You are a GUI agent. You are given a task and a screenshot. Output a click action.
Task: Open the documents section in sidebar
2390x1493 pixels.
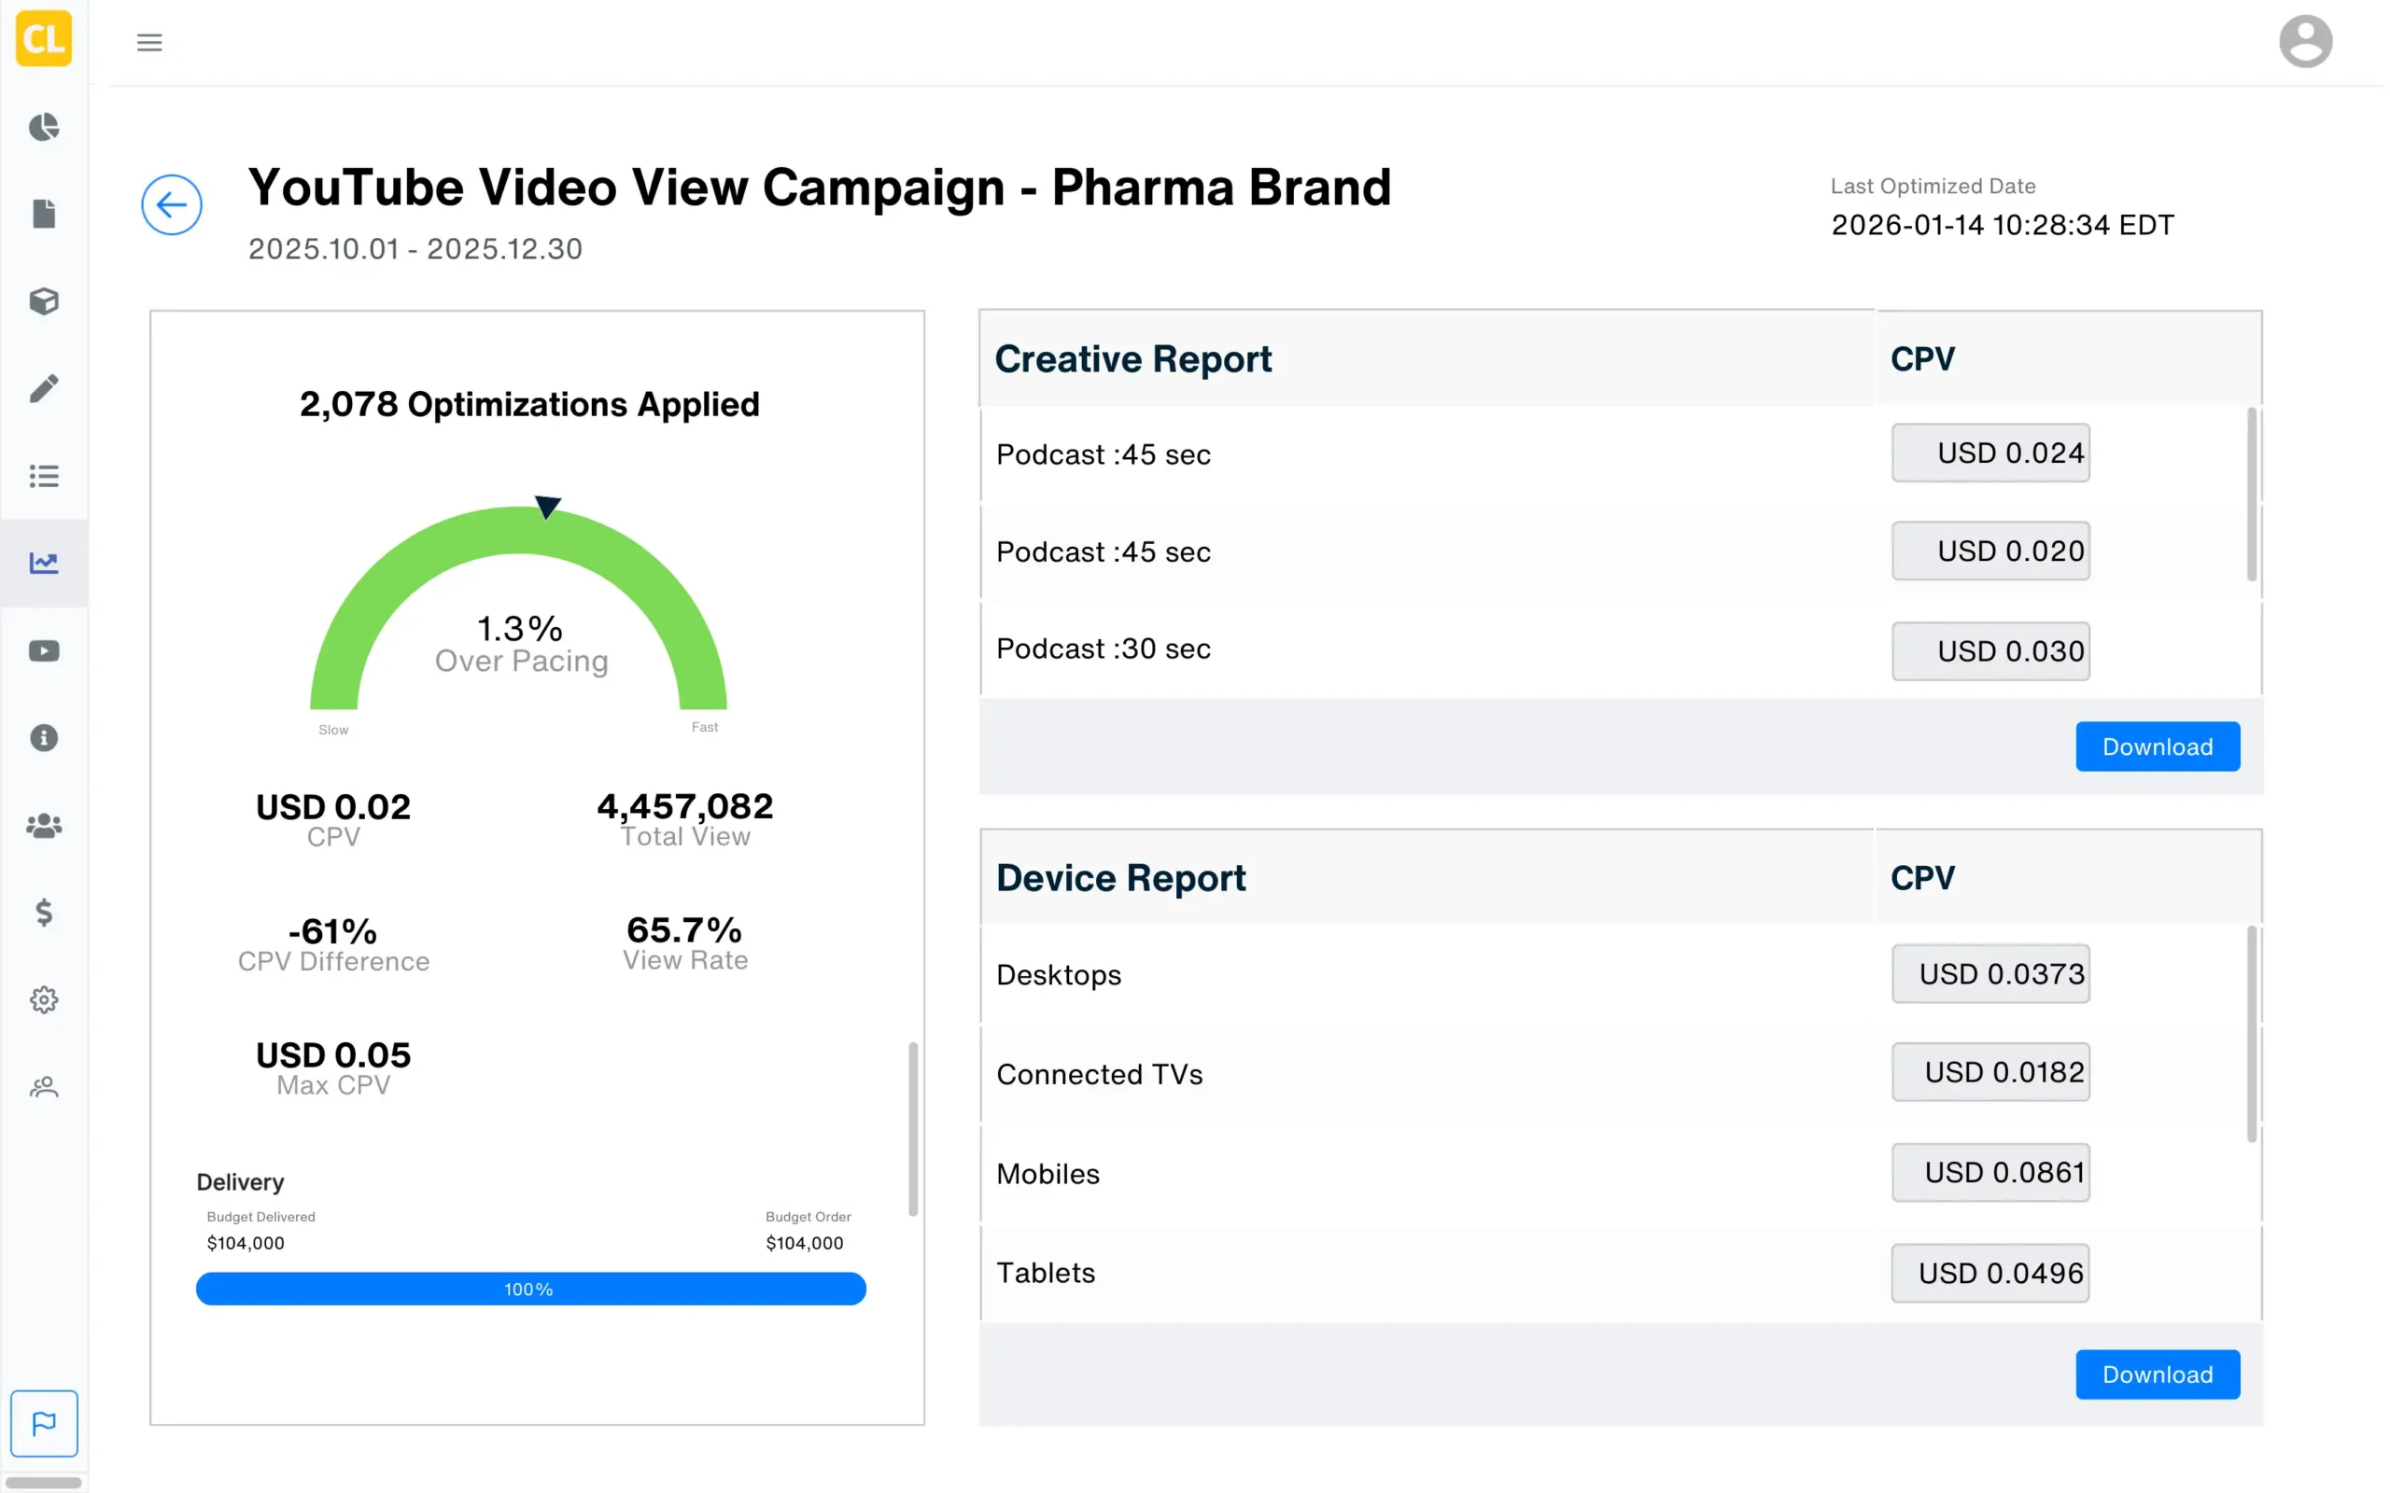[44, 214]
